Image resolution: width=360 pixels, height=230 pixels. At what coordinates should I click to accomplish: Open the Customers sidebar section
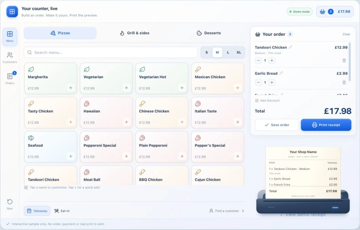click(x=10, y=58)
